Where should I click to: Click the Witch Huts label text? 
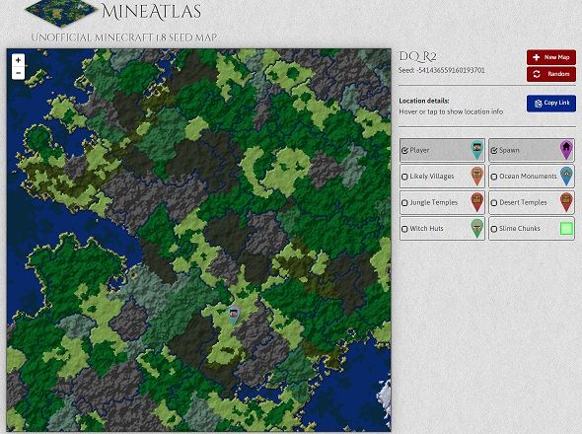coord(426,229)
